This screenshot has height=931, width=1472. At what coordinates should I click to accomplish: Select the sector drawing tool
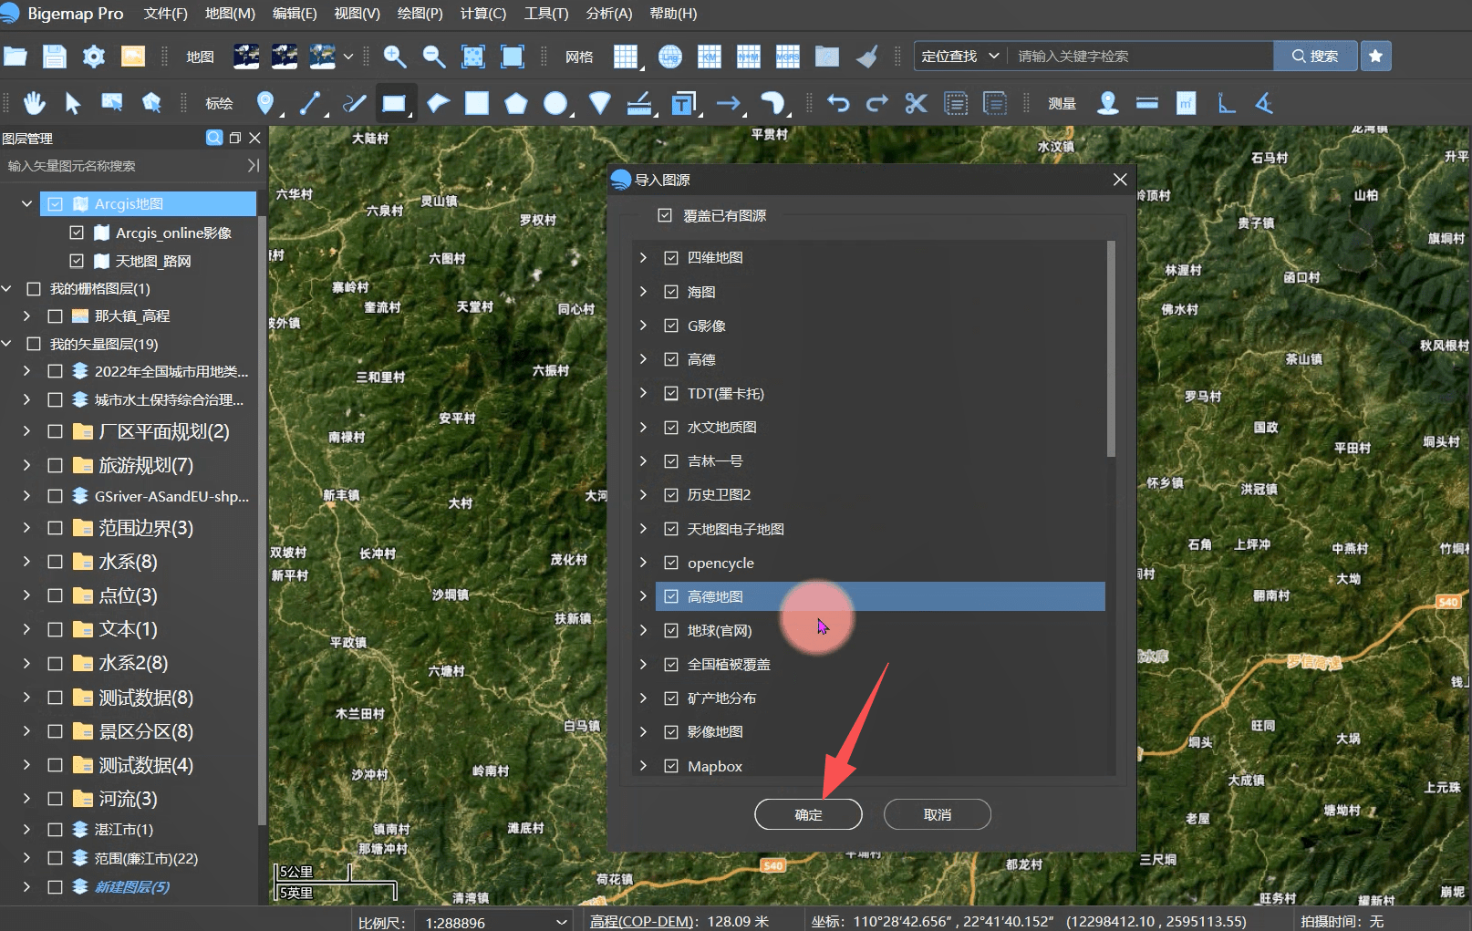tap(600, 103)
